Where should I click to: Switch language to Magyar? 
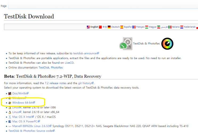pyautogui.click(x=152, y=27)
